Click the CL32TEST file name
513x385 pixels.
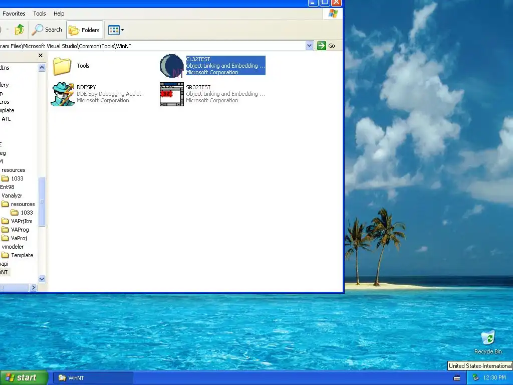pos(198,59)
